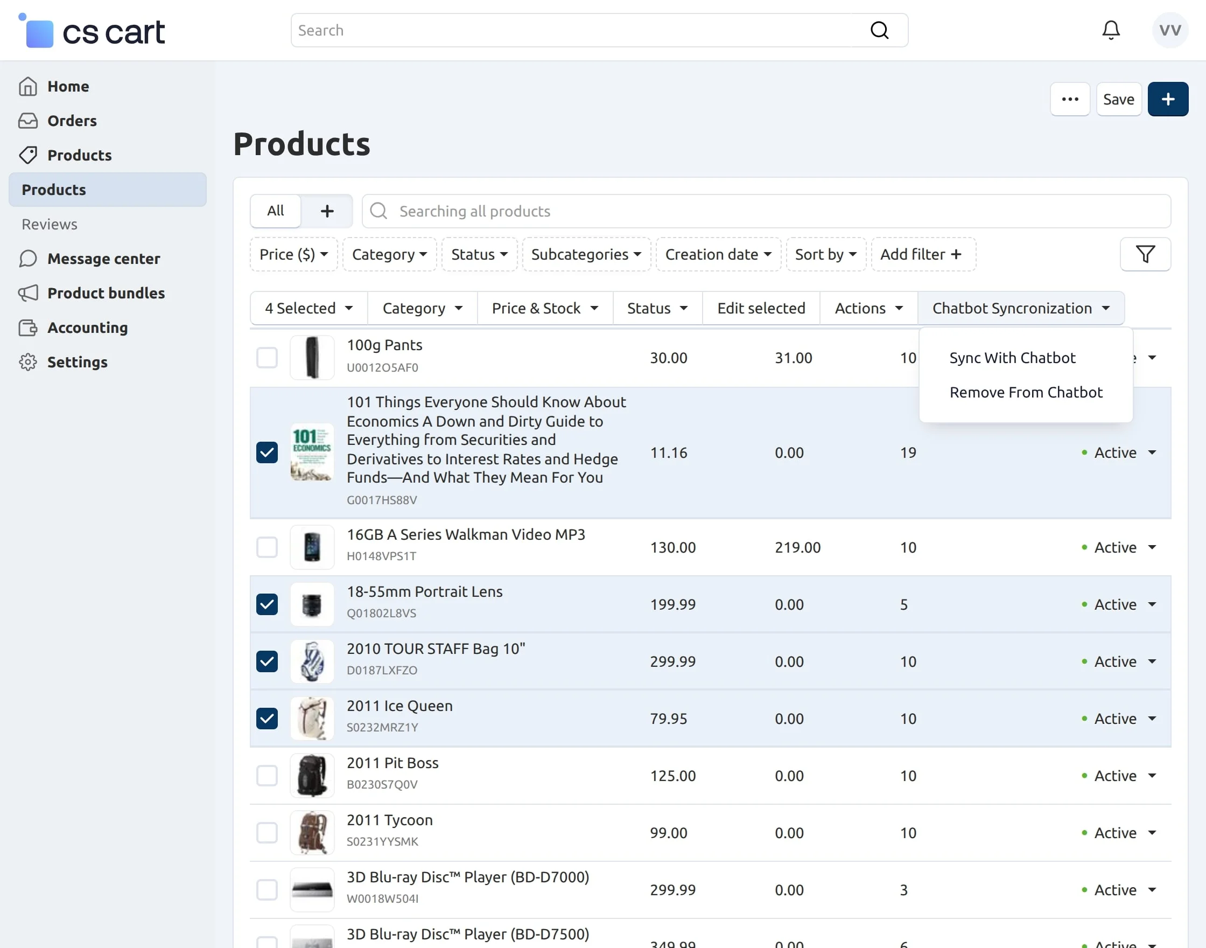Click the blue plus add-product button

click(1168, 99)
